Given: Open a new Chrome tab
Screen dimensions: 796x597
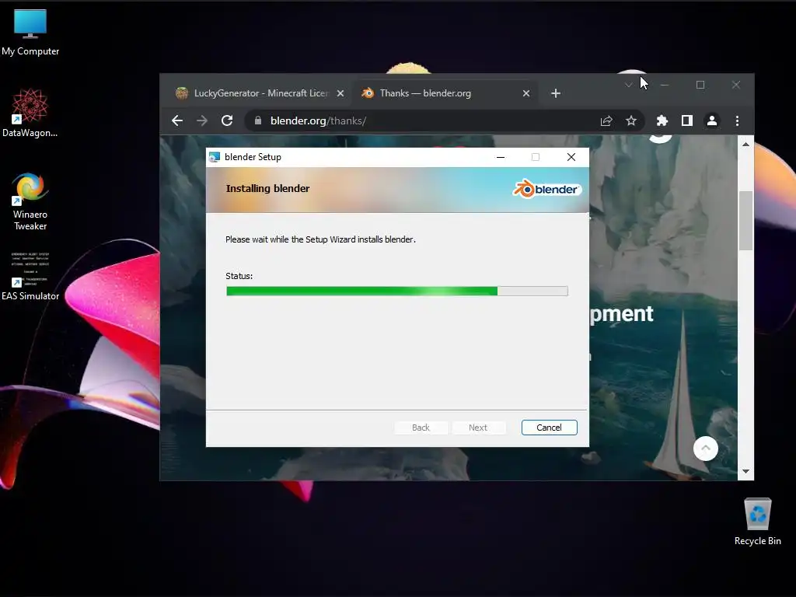Looking at the screenshot, I should tap(556, 93).
